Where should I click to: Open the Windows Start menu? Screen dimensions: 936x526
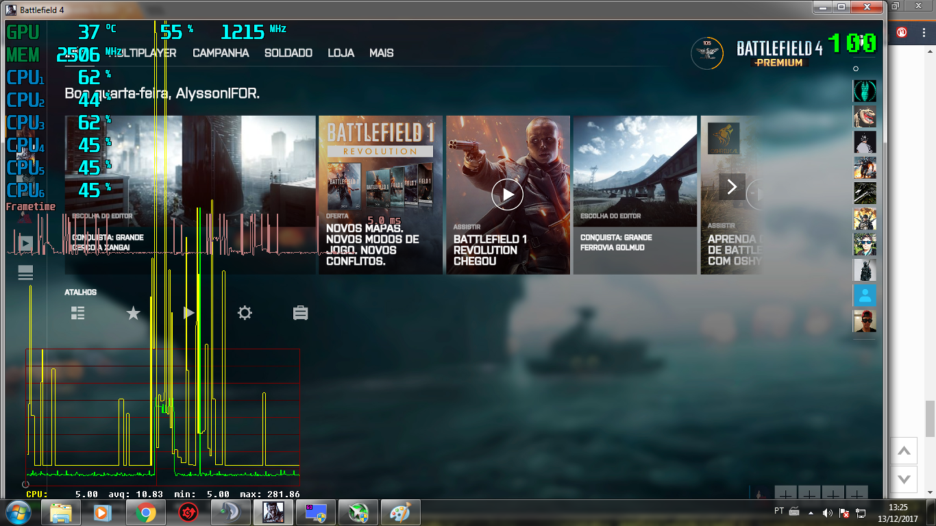pos(18,512)
